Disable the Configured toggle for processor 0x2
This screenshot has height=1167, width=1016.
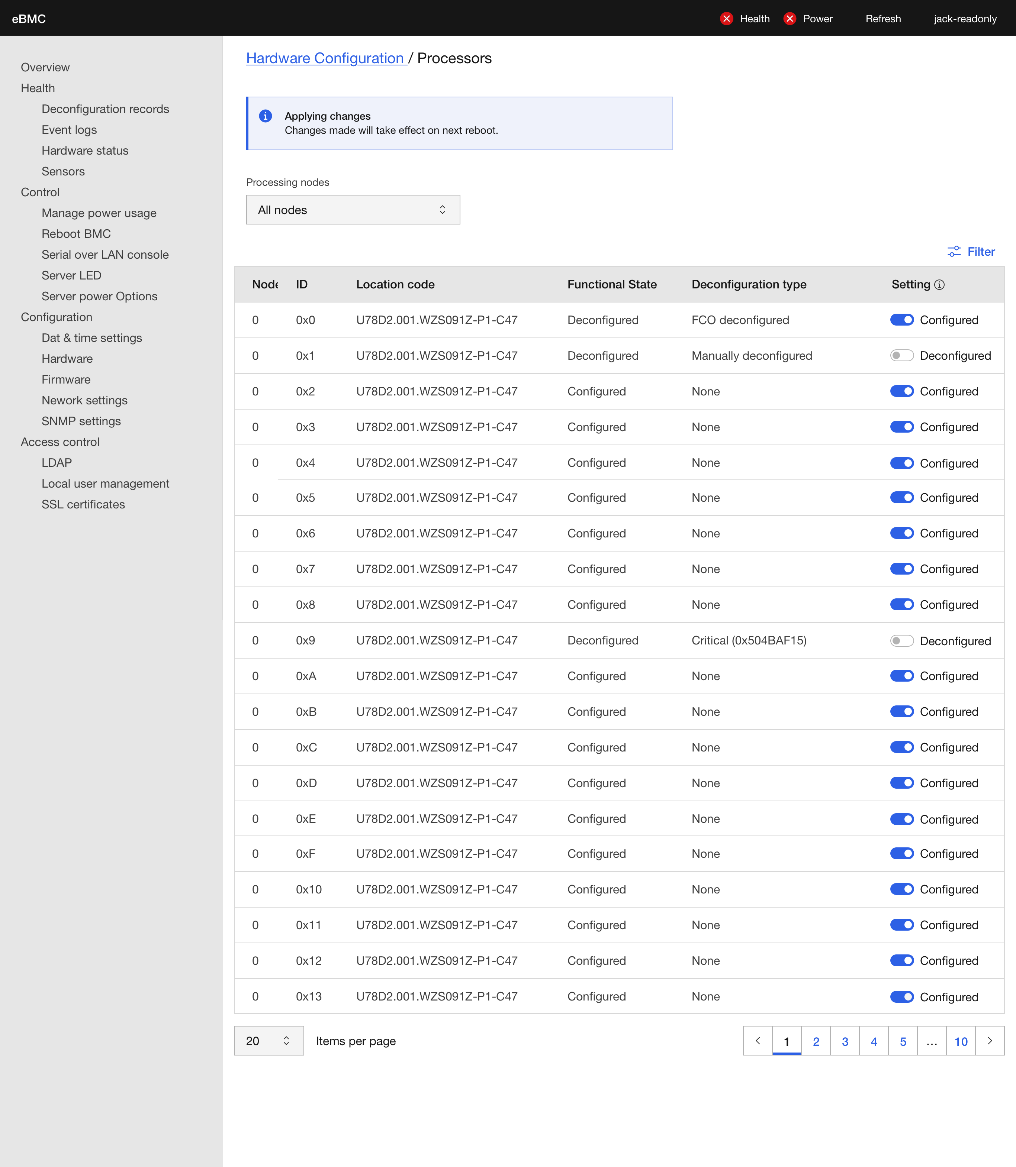click(901, 391)
